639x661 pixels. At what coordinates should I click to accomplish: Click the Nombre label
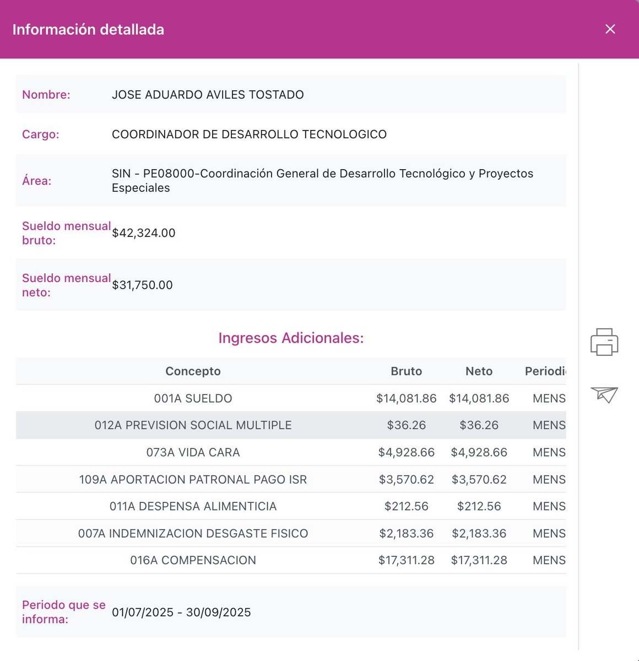(x=46, y=95)
